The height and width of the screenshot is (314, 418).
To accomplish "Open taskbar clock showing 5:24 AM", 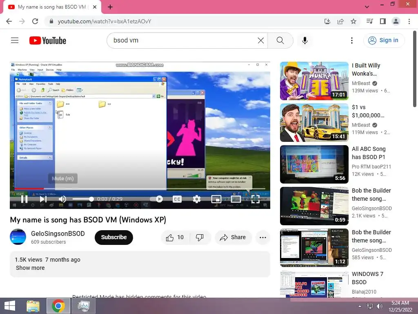I will [x=400, y=306].
